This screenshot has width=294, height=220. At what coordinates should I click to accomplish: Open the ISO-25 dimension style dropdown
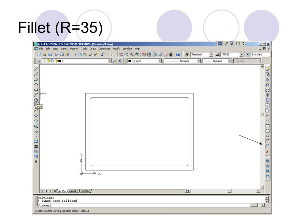pos(242,54)
